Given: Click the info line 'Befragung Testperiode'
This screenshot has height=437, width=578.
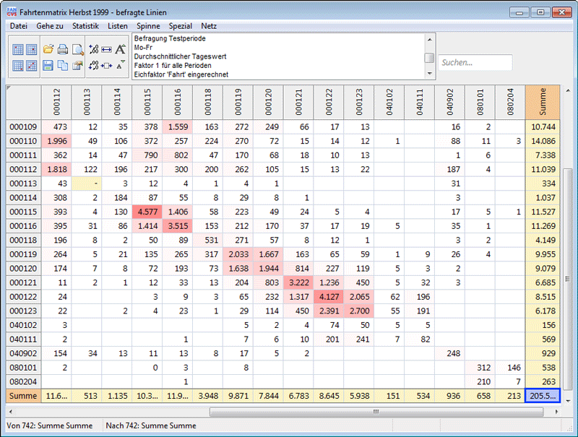Looking at the screenshot, I should tap(170, 39).
